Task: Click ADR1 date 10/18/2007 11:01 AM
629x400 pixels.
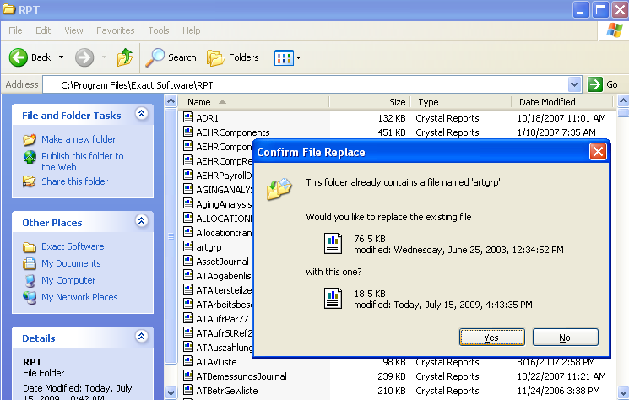Action: (x=561, y=118)
